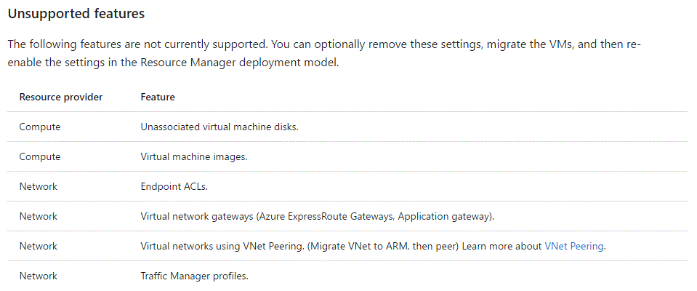Image resolution: width=697 pixels, height=291 pixels.
Task: Select the Traffic Manager profiles text
Action: click(195, 276)
